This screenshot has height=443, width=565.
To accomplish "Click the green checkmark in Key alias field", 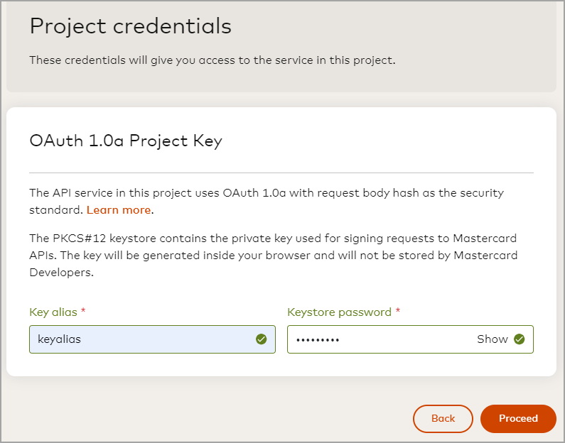I will click(262, 339).
